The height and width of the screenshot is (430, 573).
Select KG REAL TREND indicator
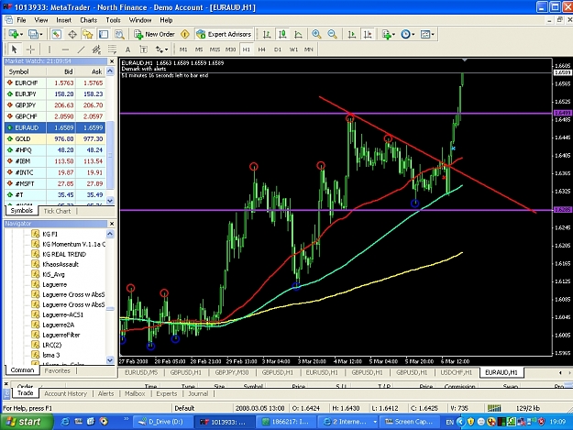click(x=64, y=254)
